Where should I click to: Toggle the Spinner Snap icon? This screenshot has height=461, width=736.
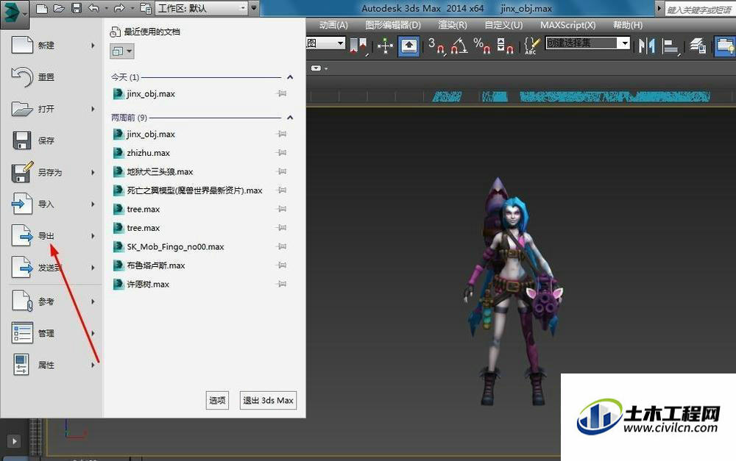click(505, 46)
